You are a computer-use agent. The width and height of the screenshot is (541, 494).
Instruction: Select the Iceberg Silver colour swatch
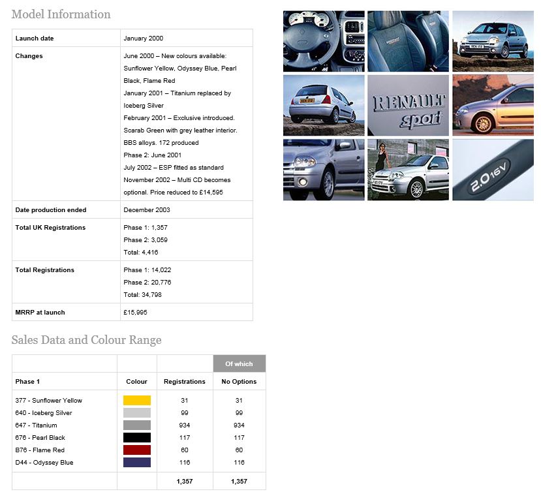click(x=137, y=412)
